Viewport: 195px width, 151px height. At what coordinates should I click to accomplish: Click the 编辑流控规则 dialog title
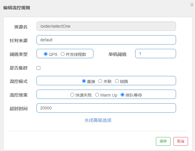[17, 8]
